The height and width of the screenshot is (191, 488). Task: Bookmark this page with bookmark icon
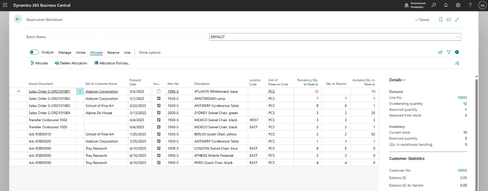click(440, 20)
